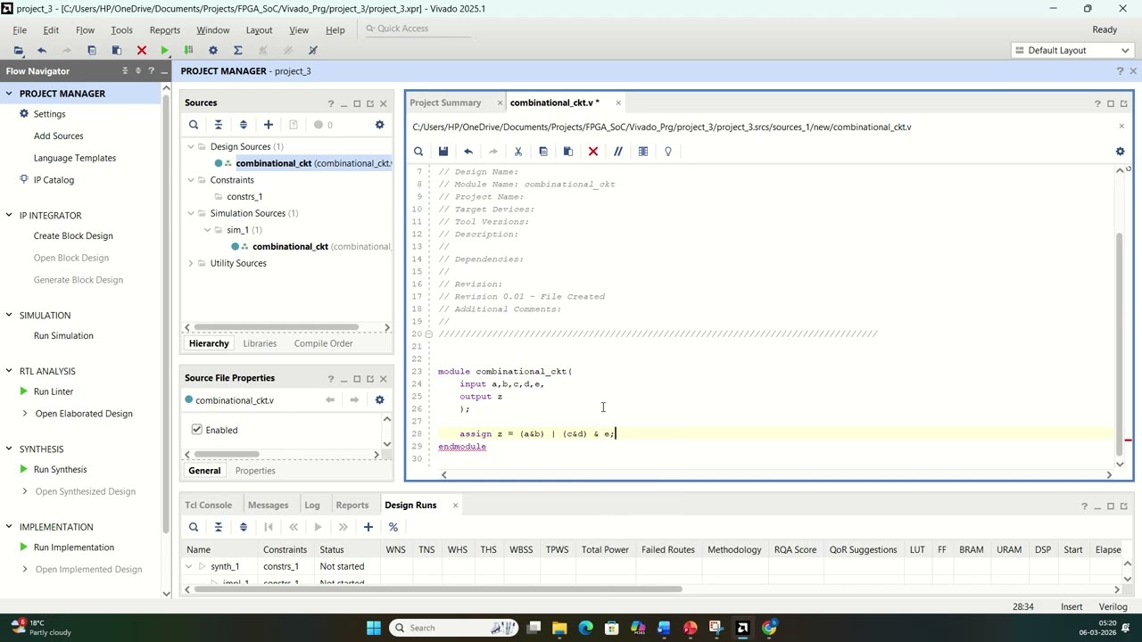Switch to Compile Order tab
Screen dimensions: 1142x642
tap(323, 343)
